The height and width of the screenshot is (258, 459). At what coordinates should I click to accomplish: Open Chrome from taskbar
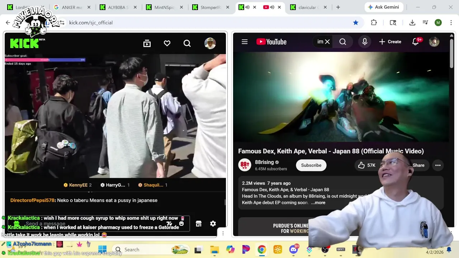[262, 249]
